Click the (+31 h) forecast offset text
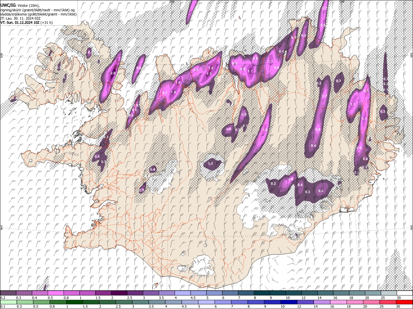 coord(47,23)
